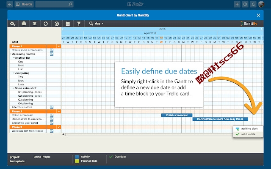Click the magnifier zoom icon
Screen dimensions: 271x169
[91, 23]
